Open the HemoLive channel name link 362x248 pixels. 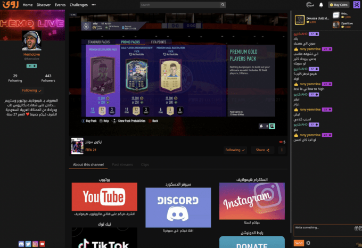coord(31,54)
